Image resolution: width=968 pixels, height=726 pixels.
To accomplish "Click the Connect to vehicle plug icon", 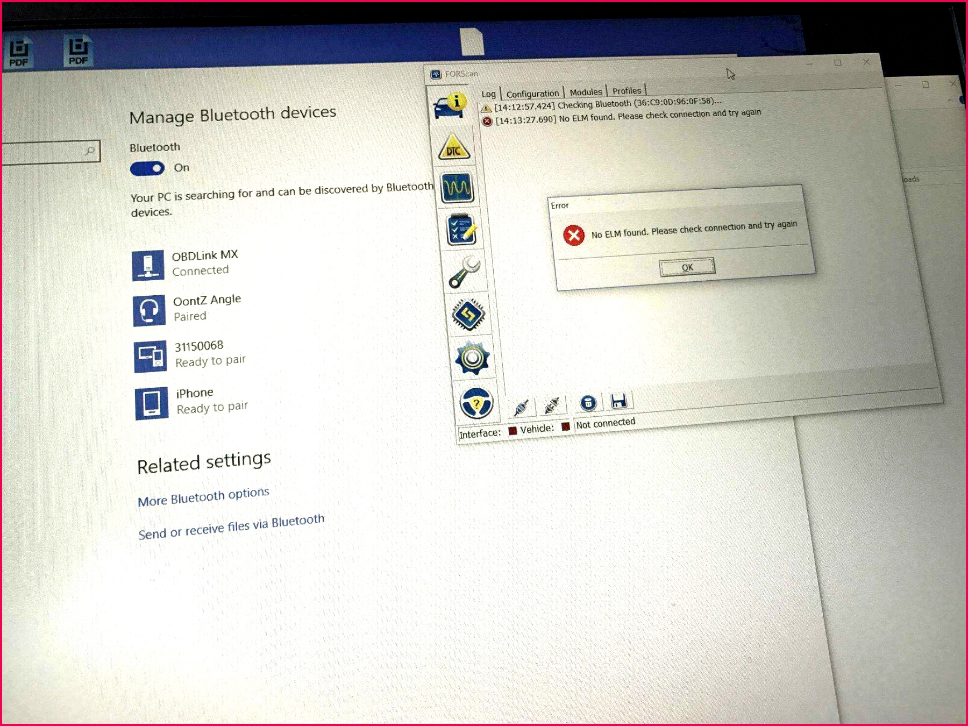I will coord(521,407).
